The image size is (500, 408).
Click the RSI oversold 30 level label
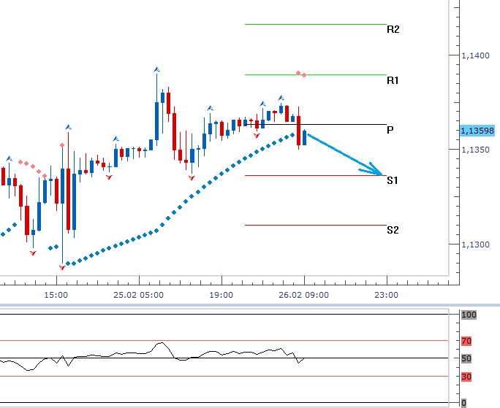tap(466, 377)
